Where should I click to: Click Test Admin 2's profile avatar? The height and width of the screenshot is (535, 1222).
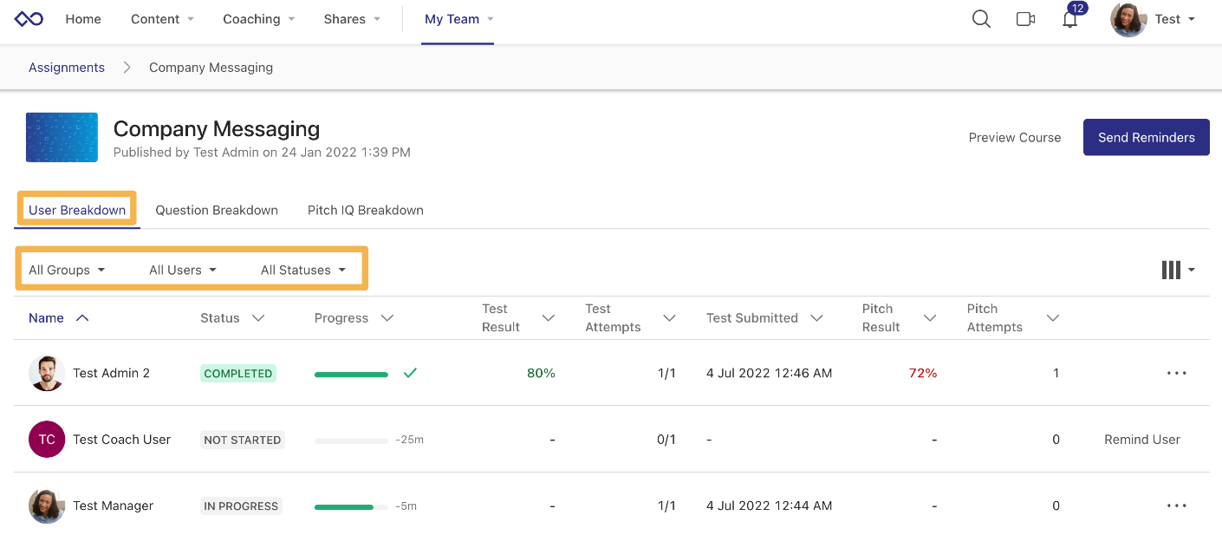[46, 373]
